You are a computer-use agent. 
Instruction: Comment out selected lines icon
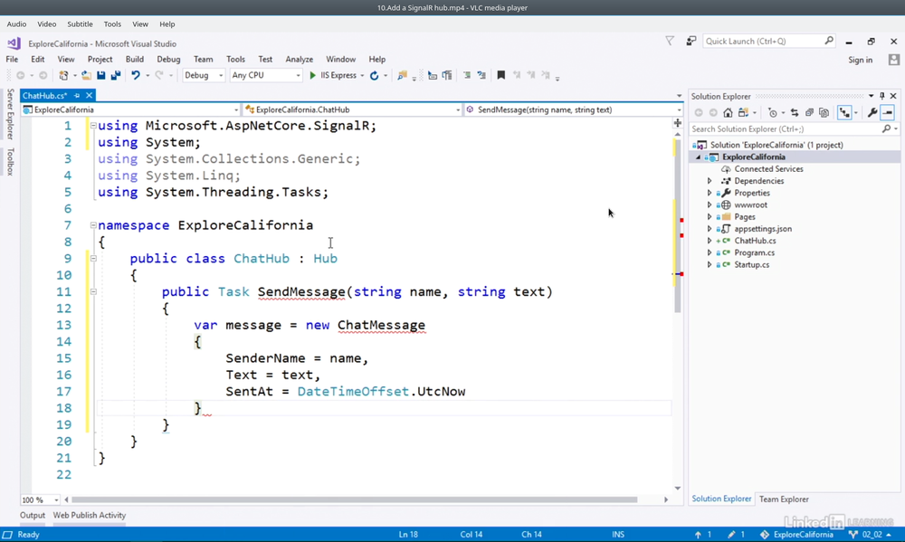point(467,76)
